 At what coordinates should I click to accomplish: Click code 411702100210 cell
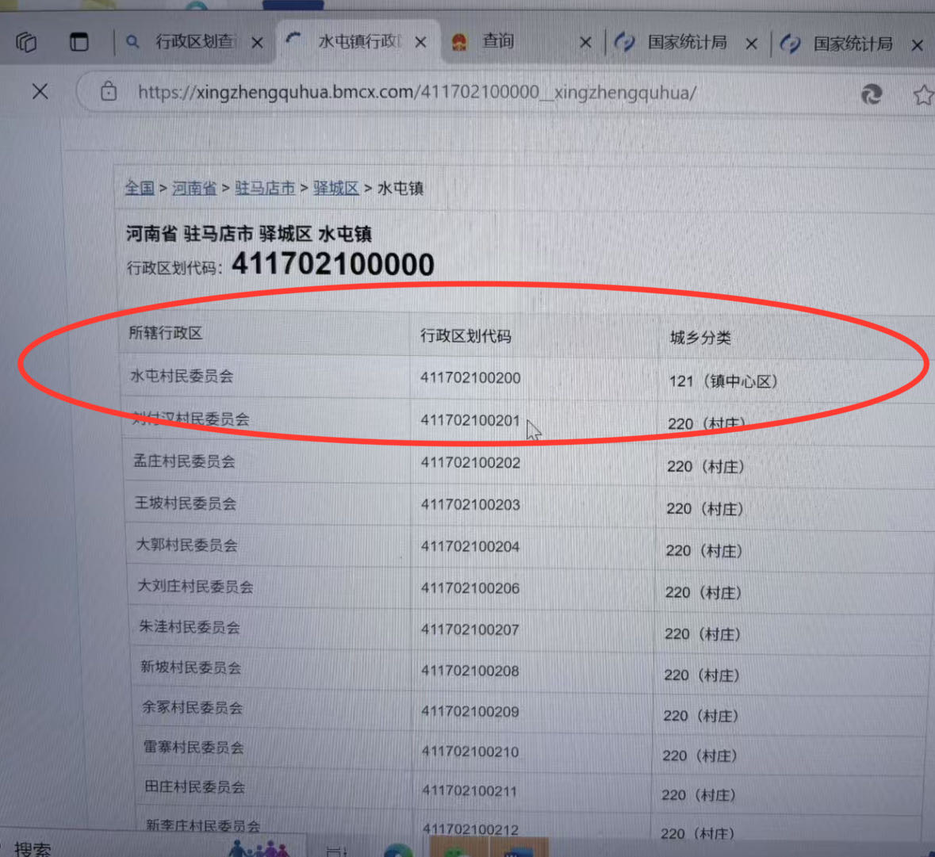(470, 752)
